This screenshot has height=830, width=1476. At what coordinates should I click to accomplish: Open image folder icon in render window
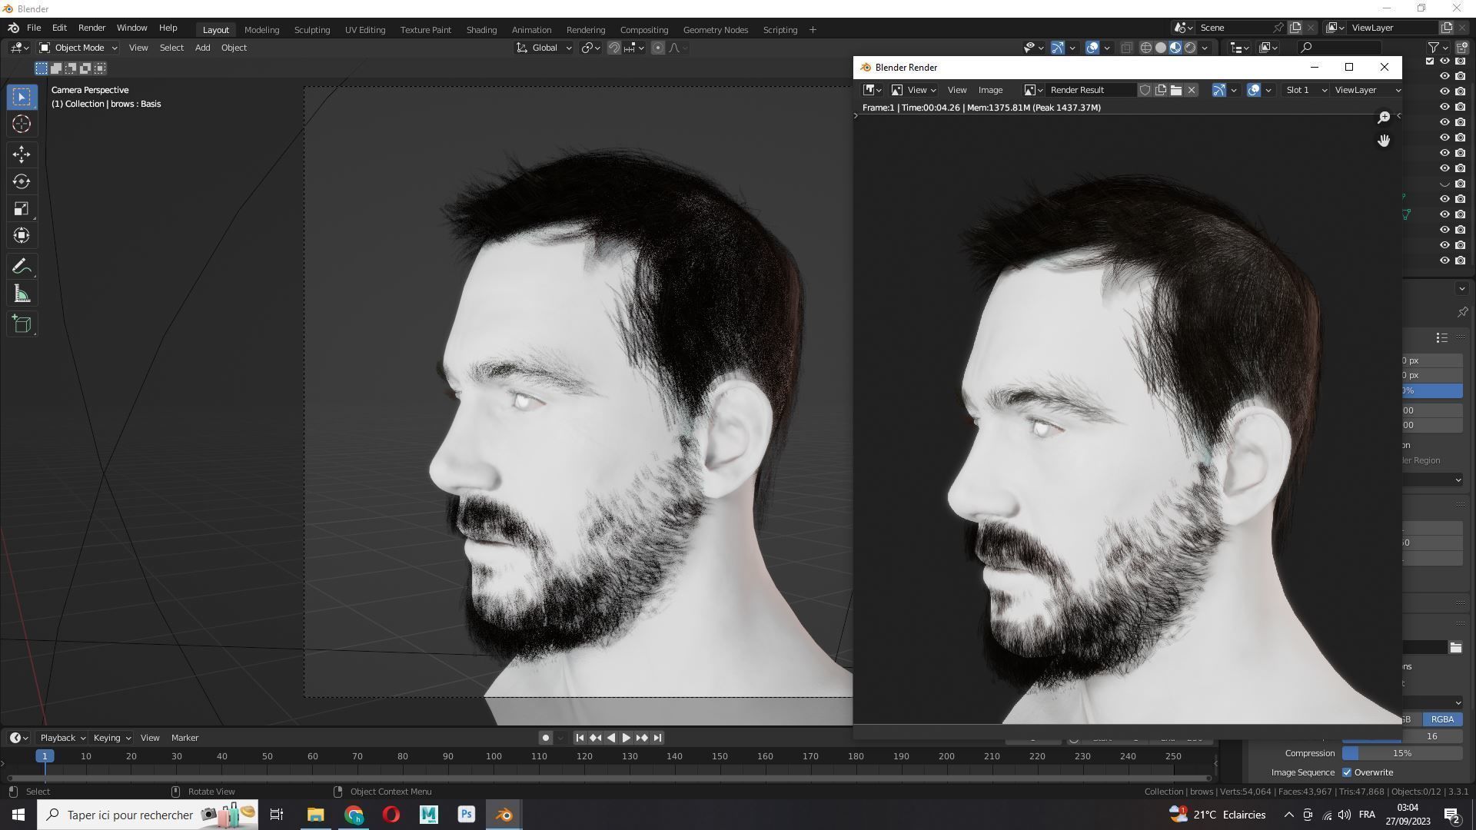1176,90
